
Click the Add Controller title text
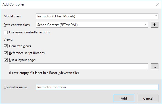click(x=13, y=4)
